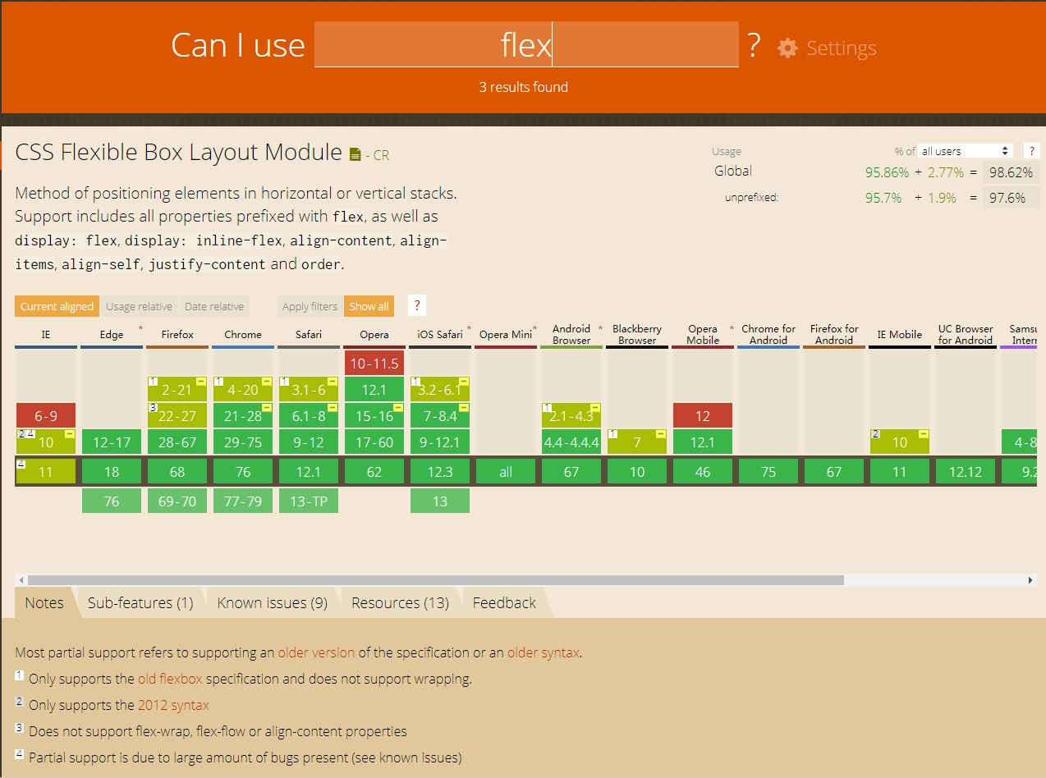Select IE 11 current version cell
The image size is (1046, 778).
tap(46, 472)
